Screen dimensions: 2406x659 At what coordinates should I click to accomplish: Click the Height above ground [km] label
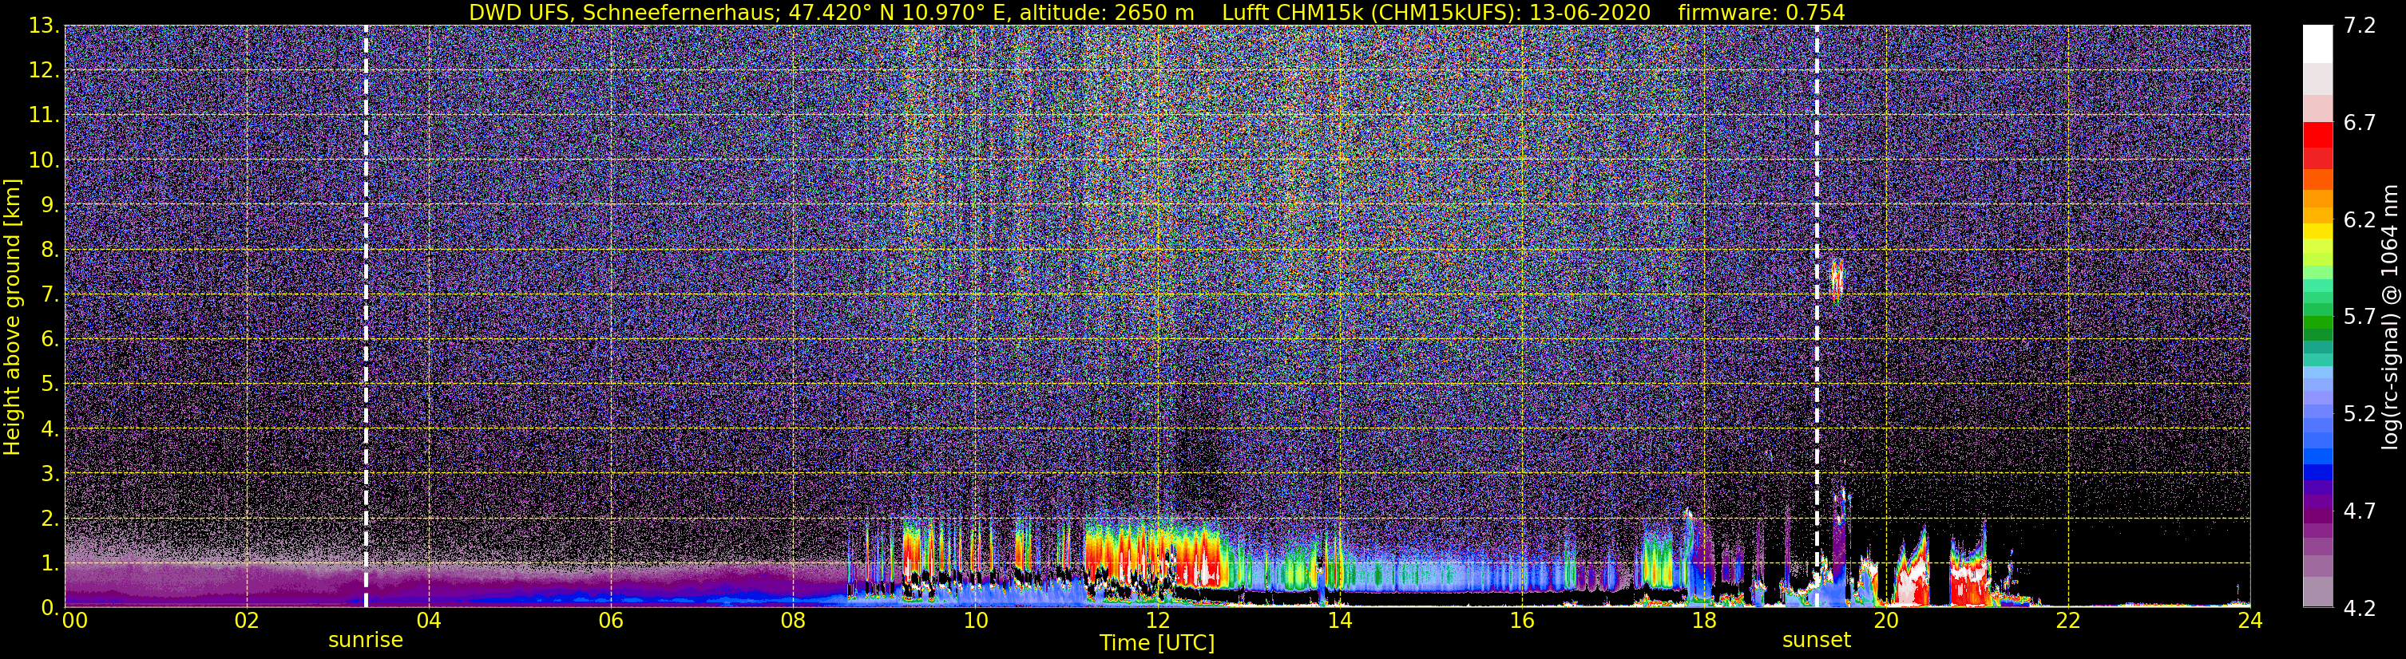[x=12, y=317]
